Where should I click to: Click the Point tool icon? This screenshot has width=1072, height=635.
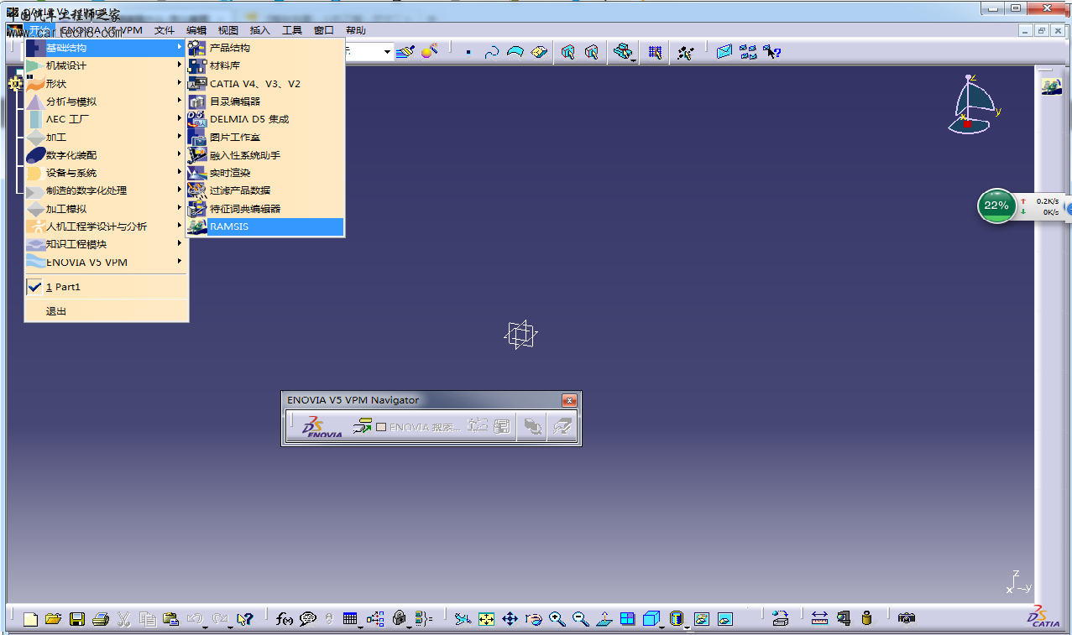468,52
